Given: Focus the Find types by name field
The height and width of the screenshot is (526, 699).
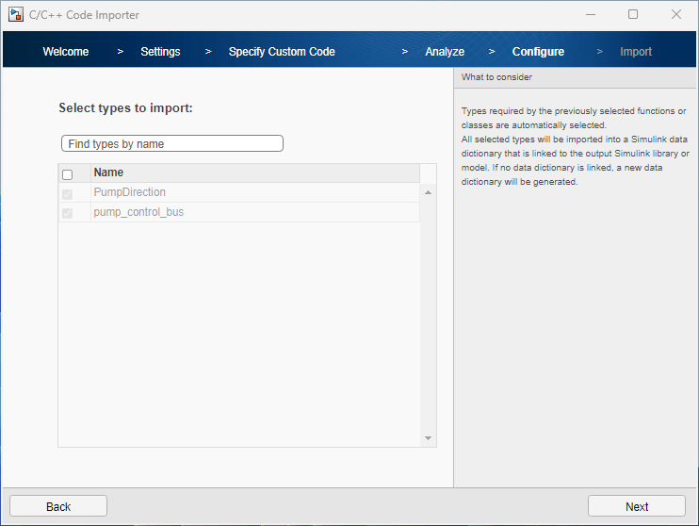Looking at the screenshot, I should point(171,144).
